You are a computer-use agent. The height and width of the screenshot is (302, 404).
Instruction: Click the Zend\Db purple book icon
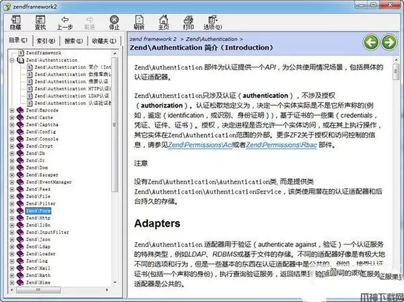click(20, 153)
